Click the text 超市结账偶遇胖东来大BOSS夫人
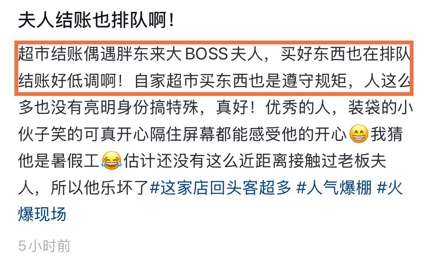Image resolution: width=432 pixels, height=257 pixels. [x=141, y=54]
